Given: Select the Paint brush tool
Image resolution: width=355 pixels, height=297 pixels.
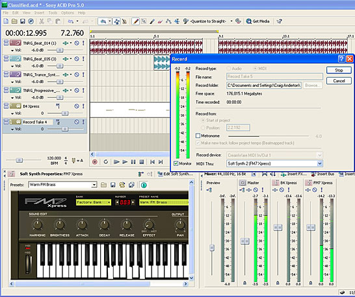Looking at the screenshot, I should click(x=152, y=21).
